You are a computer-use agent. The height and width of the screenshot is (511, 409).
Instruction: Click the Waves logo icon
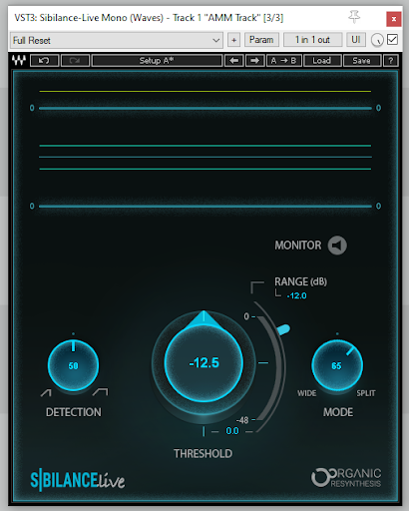coord(19,60)
